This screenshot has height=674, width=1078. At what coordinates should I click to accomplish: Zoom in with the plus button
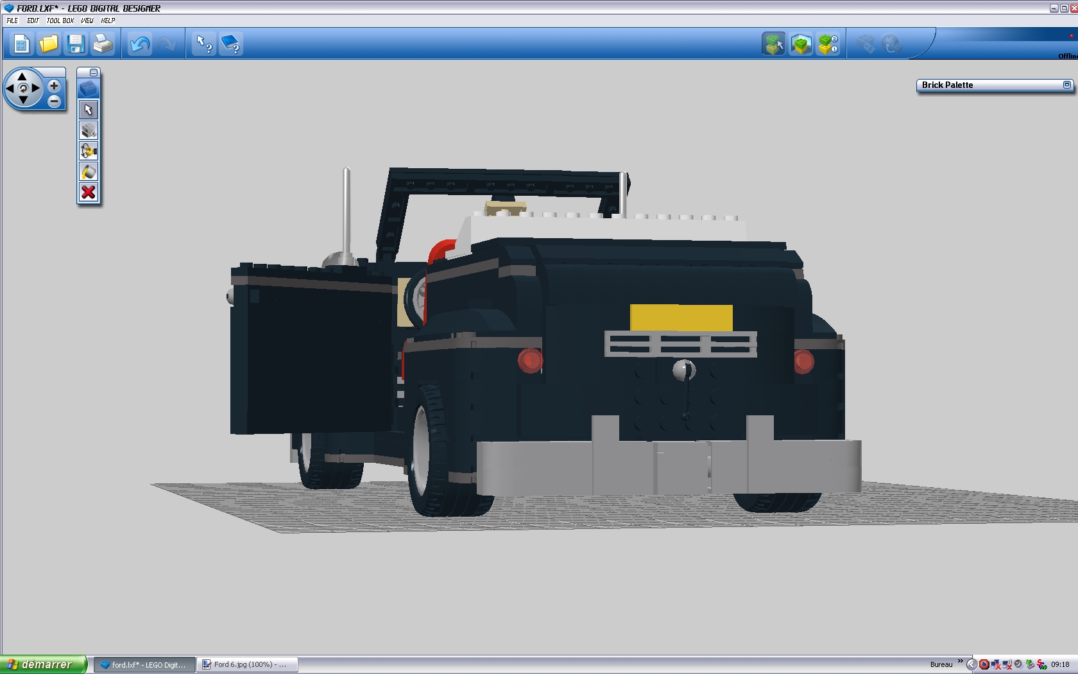pos(54,85)
